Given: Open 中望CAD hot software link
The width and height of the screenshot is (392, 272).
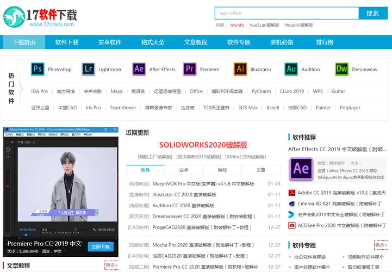Looking at the screenshot, I should [67, 108].
